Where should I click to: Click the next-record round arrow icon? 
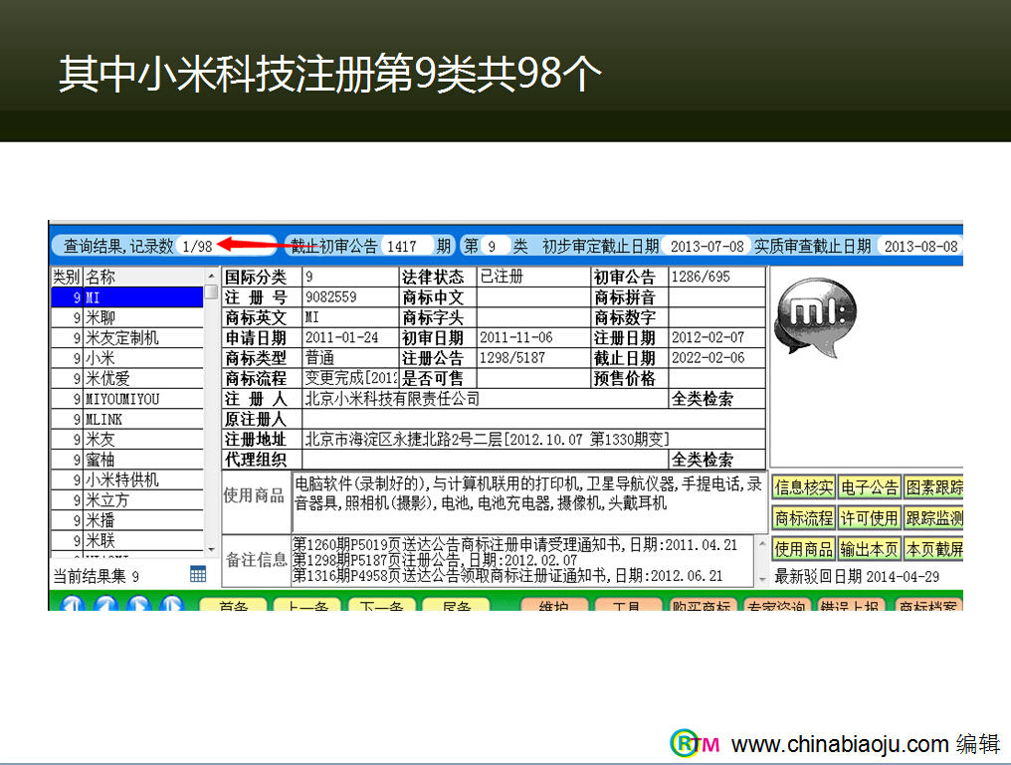[x=138, y=603]
